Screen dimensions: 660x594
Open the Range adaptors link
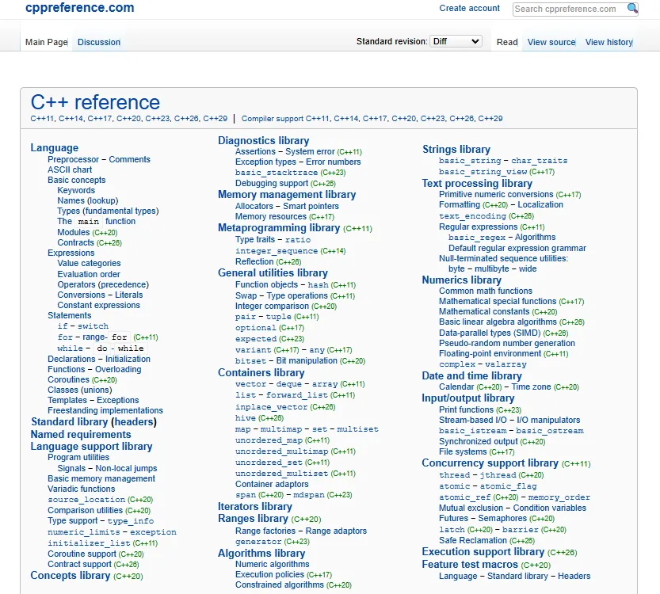click(x=336, y=531)
